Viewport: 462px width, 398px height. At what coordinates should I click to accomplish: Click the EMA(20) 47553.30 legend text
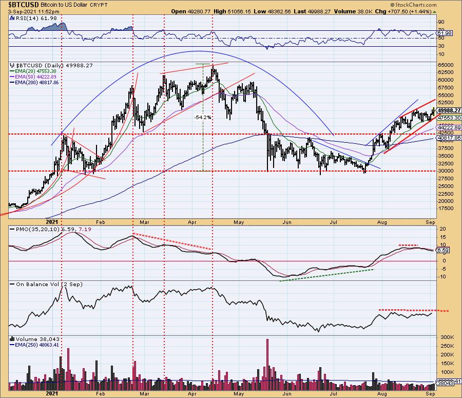tap(35, 71)
